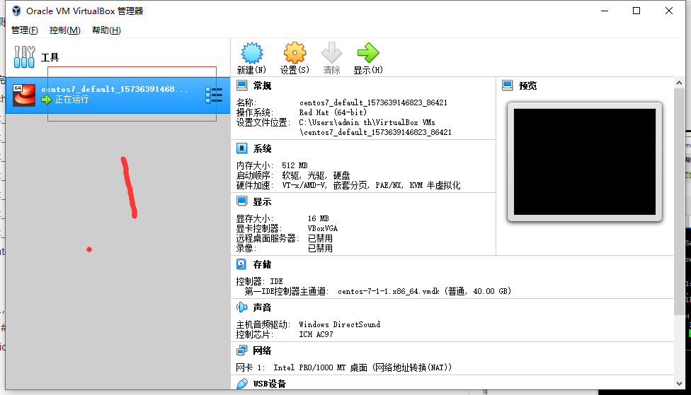Click the USB设备 section icon
691x395 pixels.
242,384
